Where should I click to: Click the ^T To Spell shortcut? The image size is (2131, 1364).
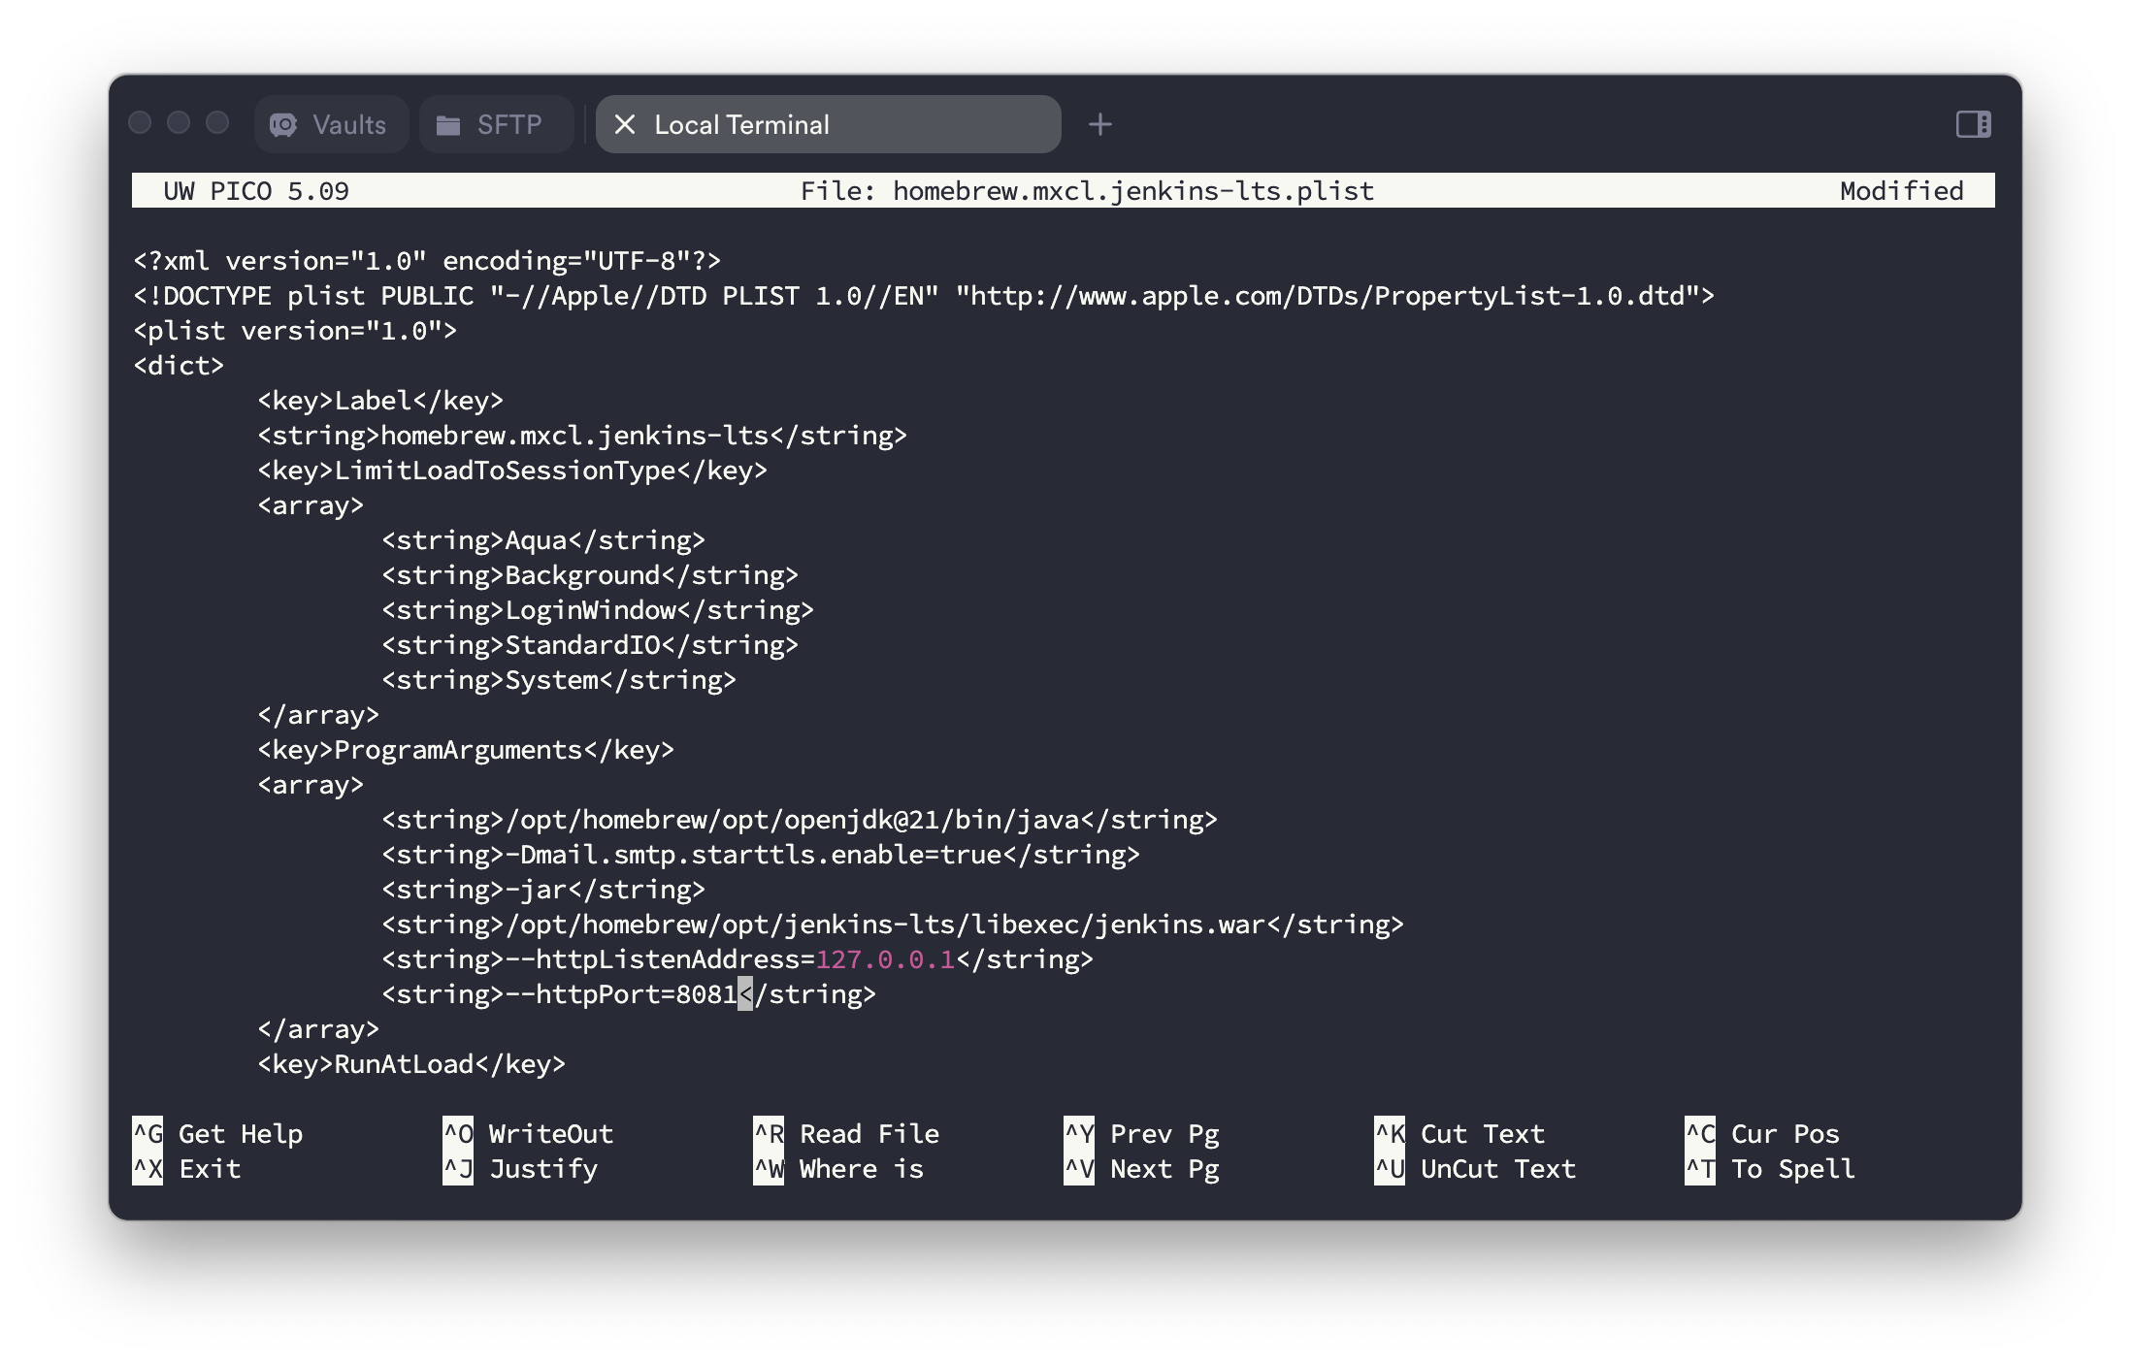click(x=1771, y=1169)
